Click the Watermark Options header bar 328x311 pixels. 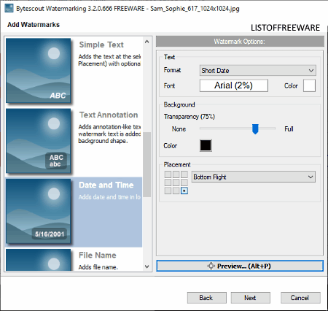(x=240, y=42)
